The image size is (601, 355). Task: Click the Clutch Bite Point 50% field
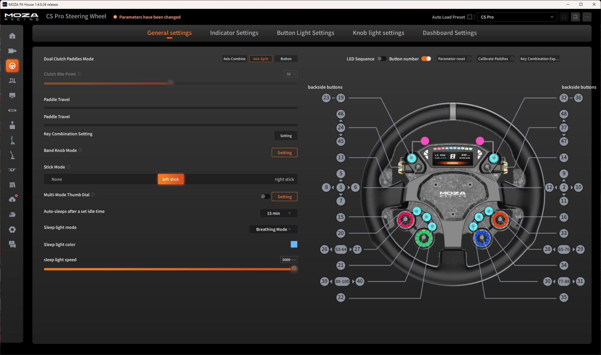click(290, 74)
